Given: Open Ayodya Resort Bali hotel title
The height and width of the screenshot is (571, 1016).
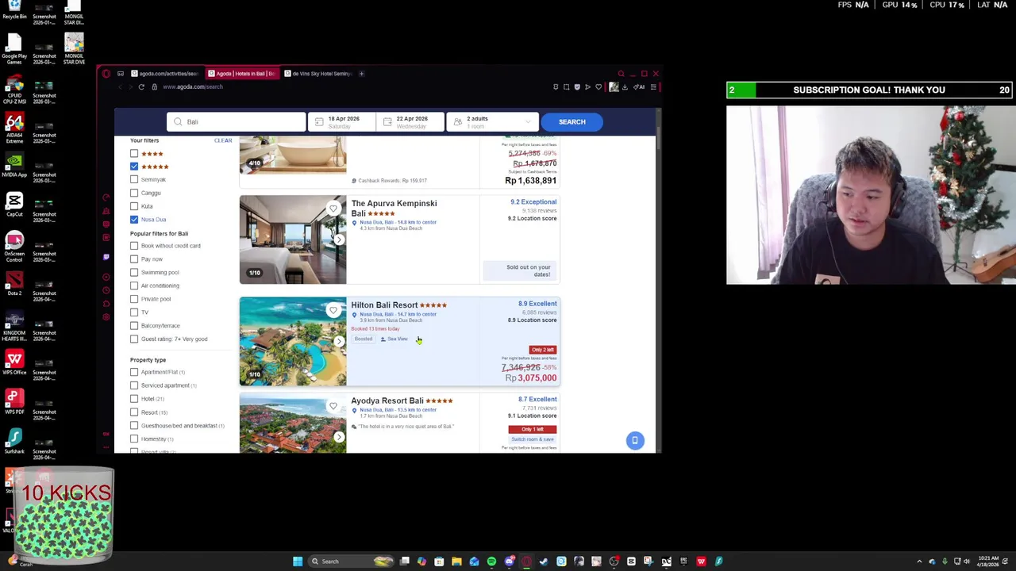Looking at the screenshot, I should pos(387,400).
